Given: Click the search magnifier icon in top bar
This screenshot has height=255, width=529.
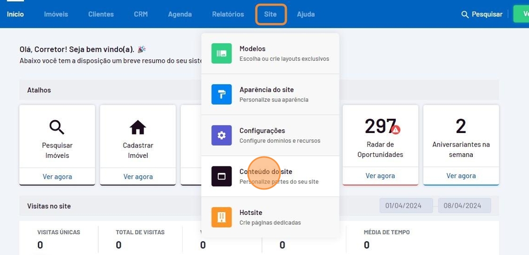Looking at the screenshot, I should click(x=465, y=15).
